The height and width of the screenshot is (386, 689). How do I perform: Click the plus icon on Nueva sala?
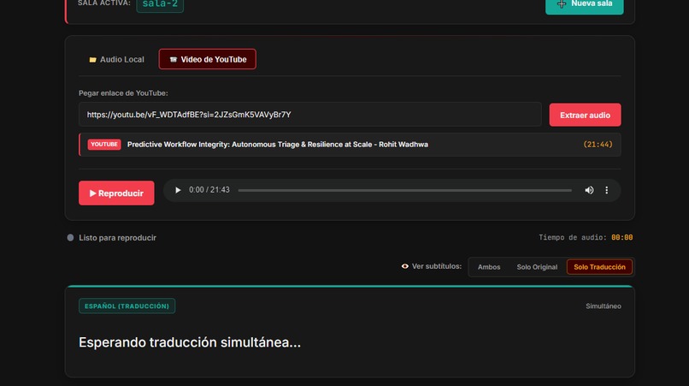point(561,4)
